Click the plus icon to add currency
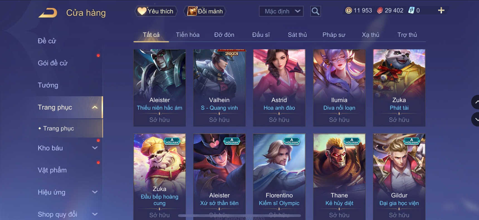 pyautogui.click(x=441, y=11)
